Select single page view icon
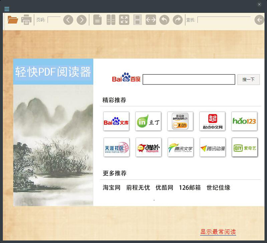Image resolution: width=267 pixels, height=243 pixels. point(97,20)
